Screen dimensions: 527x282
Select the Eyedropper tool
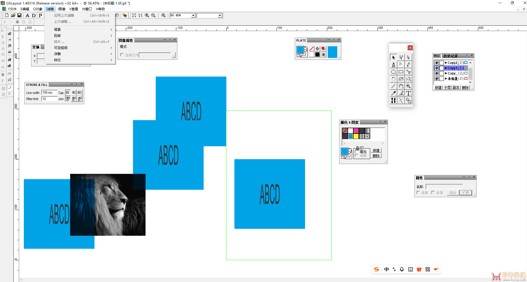pyautogui.click(x=393, y=93)
